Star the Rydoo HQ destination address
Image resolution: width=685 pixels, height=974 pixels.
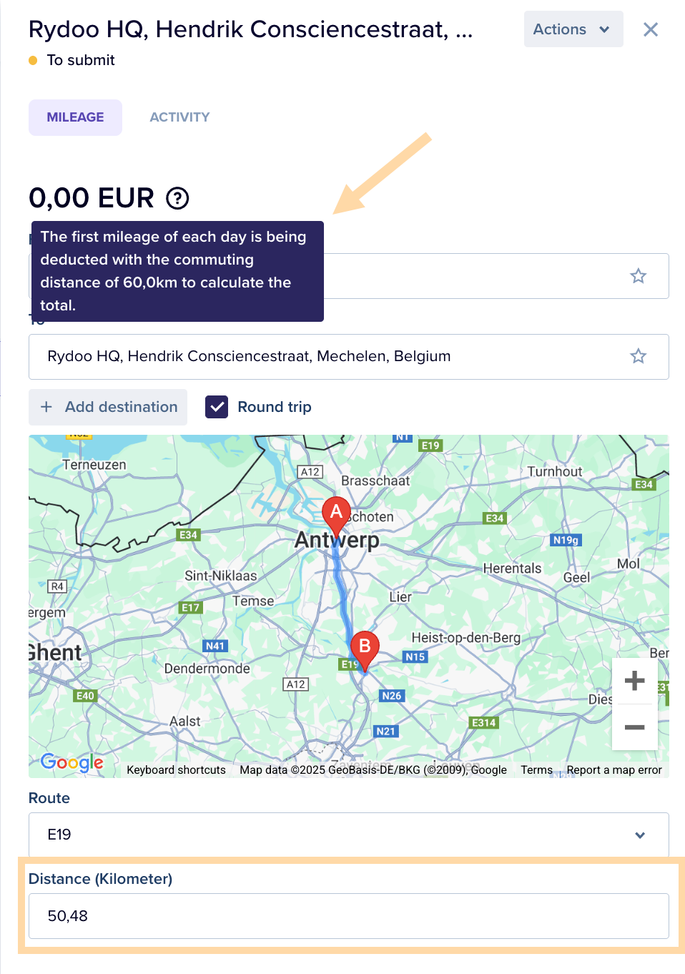[638, 356]
